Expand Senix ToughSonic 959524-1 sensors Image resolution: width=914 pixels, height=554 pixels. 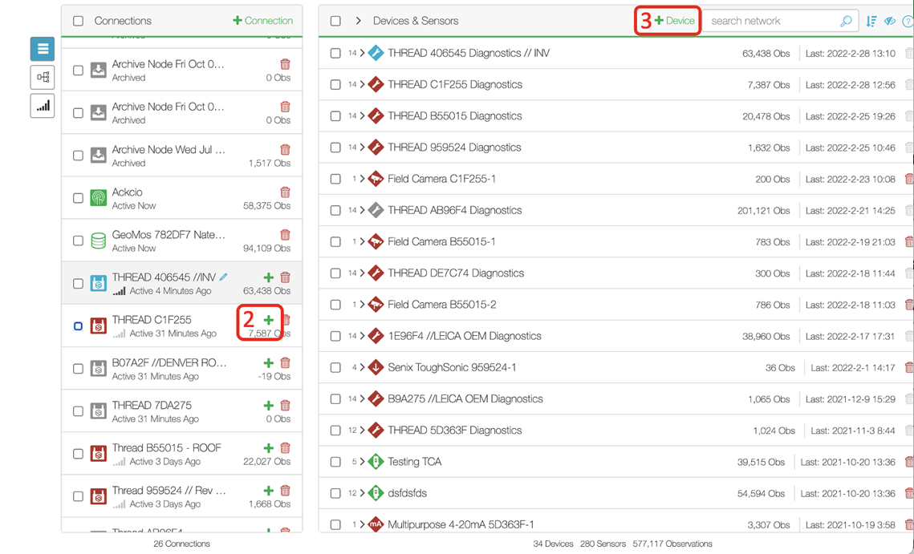[x=362, y=367]
